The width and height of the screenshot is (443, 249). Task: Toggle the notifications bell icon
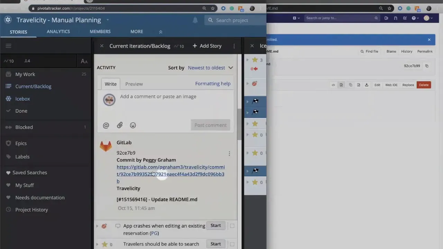tap(195, 20)
